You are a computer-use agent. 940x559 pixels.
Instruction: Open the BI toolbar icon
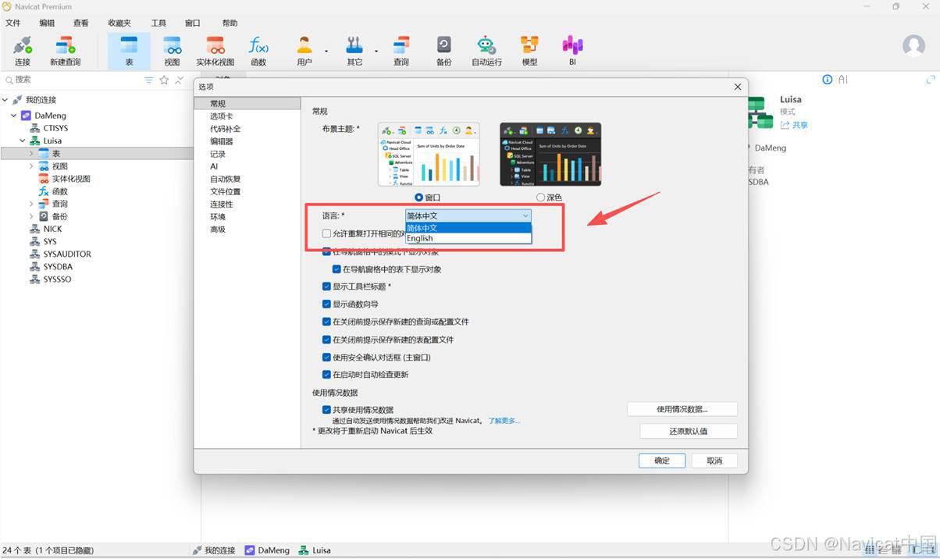pyautogui.click(x=572, y=51)
